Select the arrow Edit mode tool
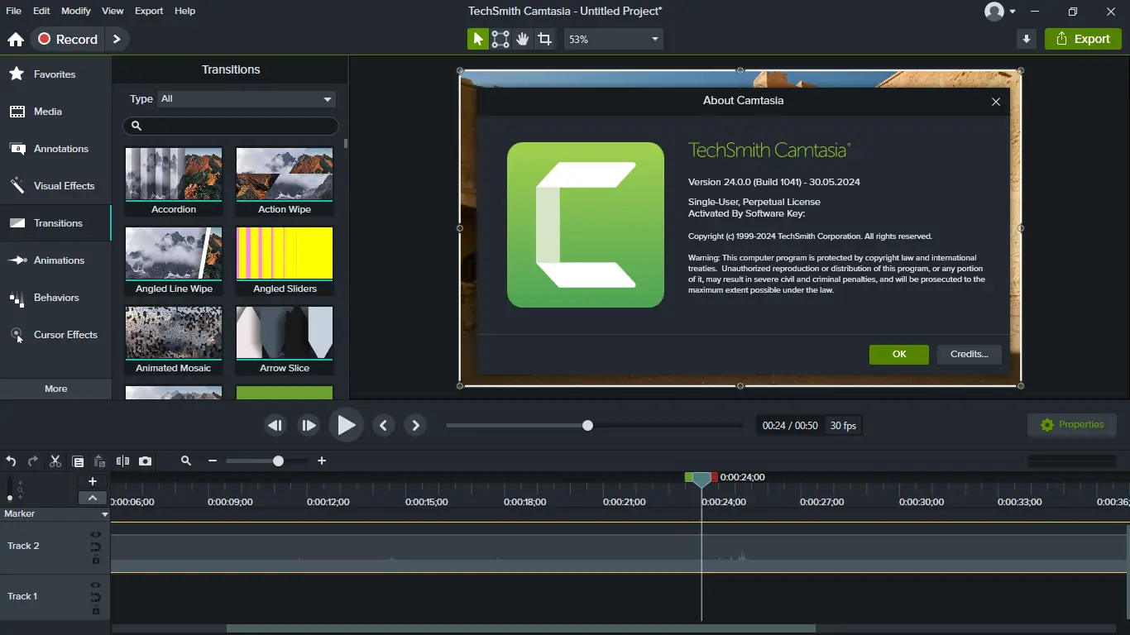 pyautogui.click(x=478, y=39)
